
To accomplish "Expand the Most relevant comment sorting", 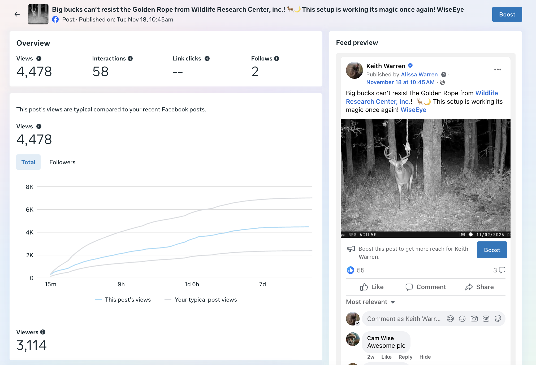I will tap(370, 302).
